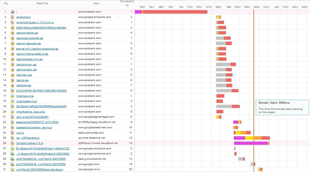Open 3a16e4e7cd%3af7645509%3addbfcb67 link
310x172 pixels.
pos(41,106)
